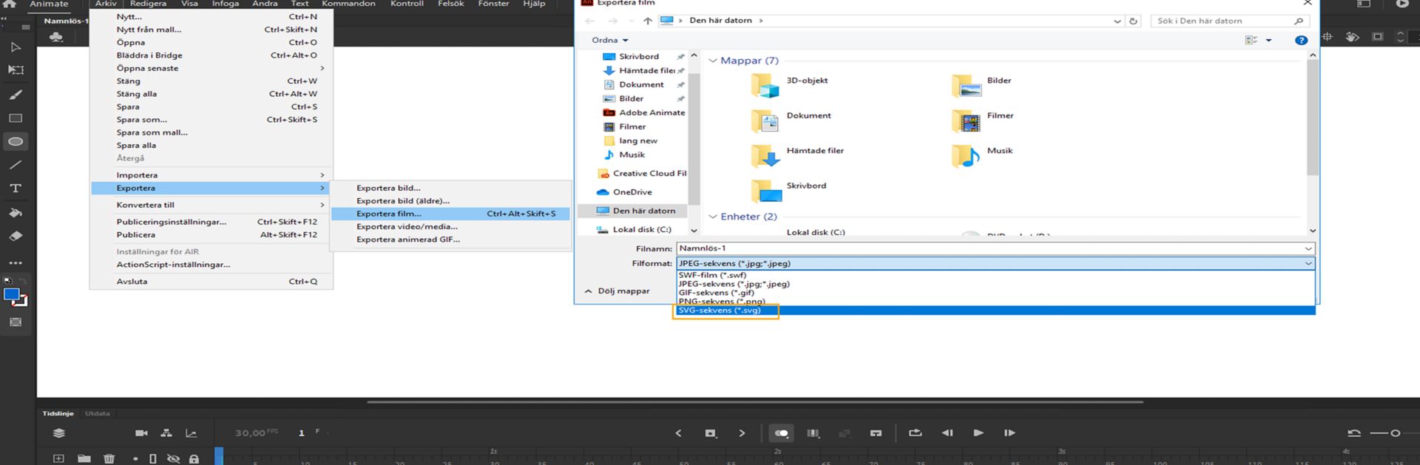1420x465 pixels.
Task: Add a new layer in timeline
Action: tap(58, 459)
